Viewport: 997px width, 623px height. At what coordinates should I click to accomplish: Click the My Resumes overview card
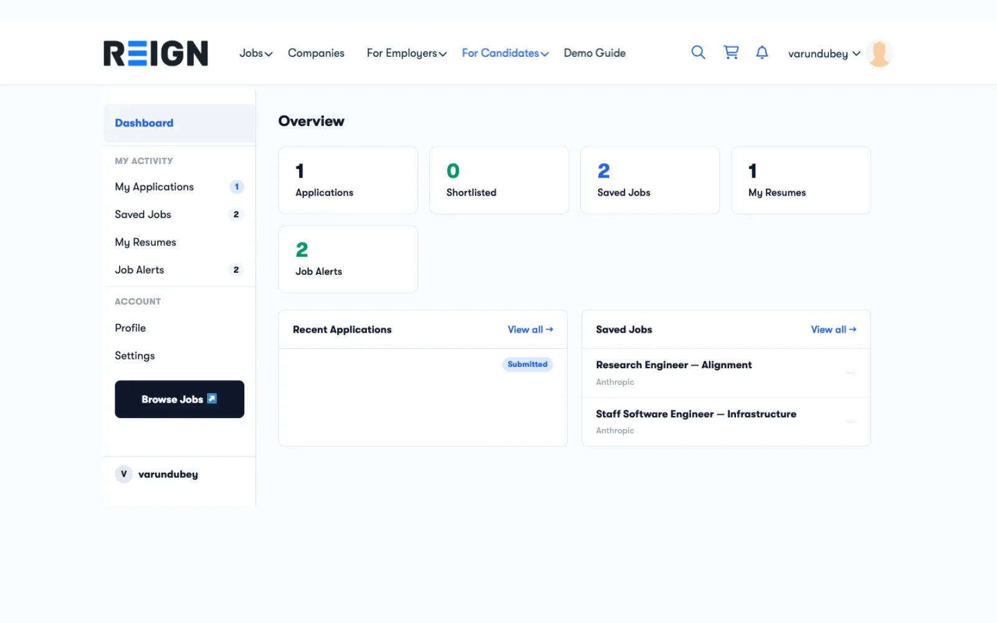(801, 181)
